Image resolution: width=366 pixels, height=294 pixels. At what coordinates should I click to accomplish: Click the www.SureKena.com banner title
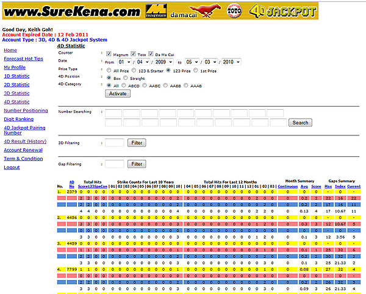tap(72, 11)
